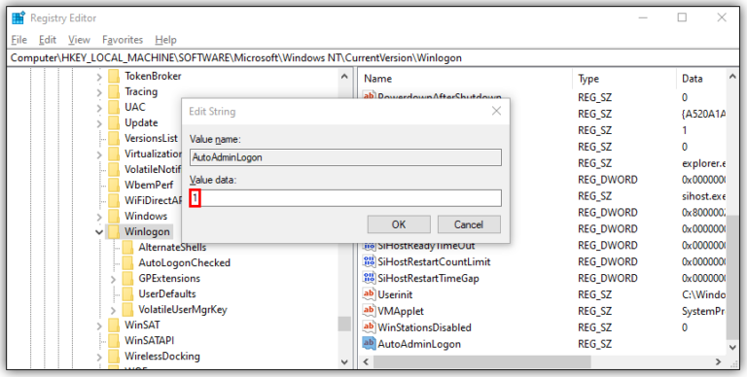
Task: Click the SystemPr data cell of VMApplet
Action: pyautogui.click(x=703, y=311)
